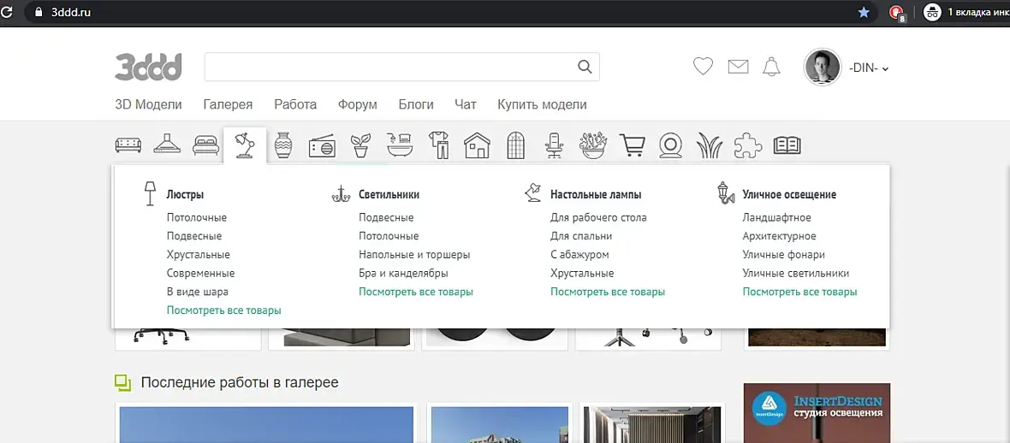
Task: Click the desk lamp icon beside Настольные лампы
Action: pyautogui.click(x=532, y=193)
